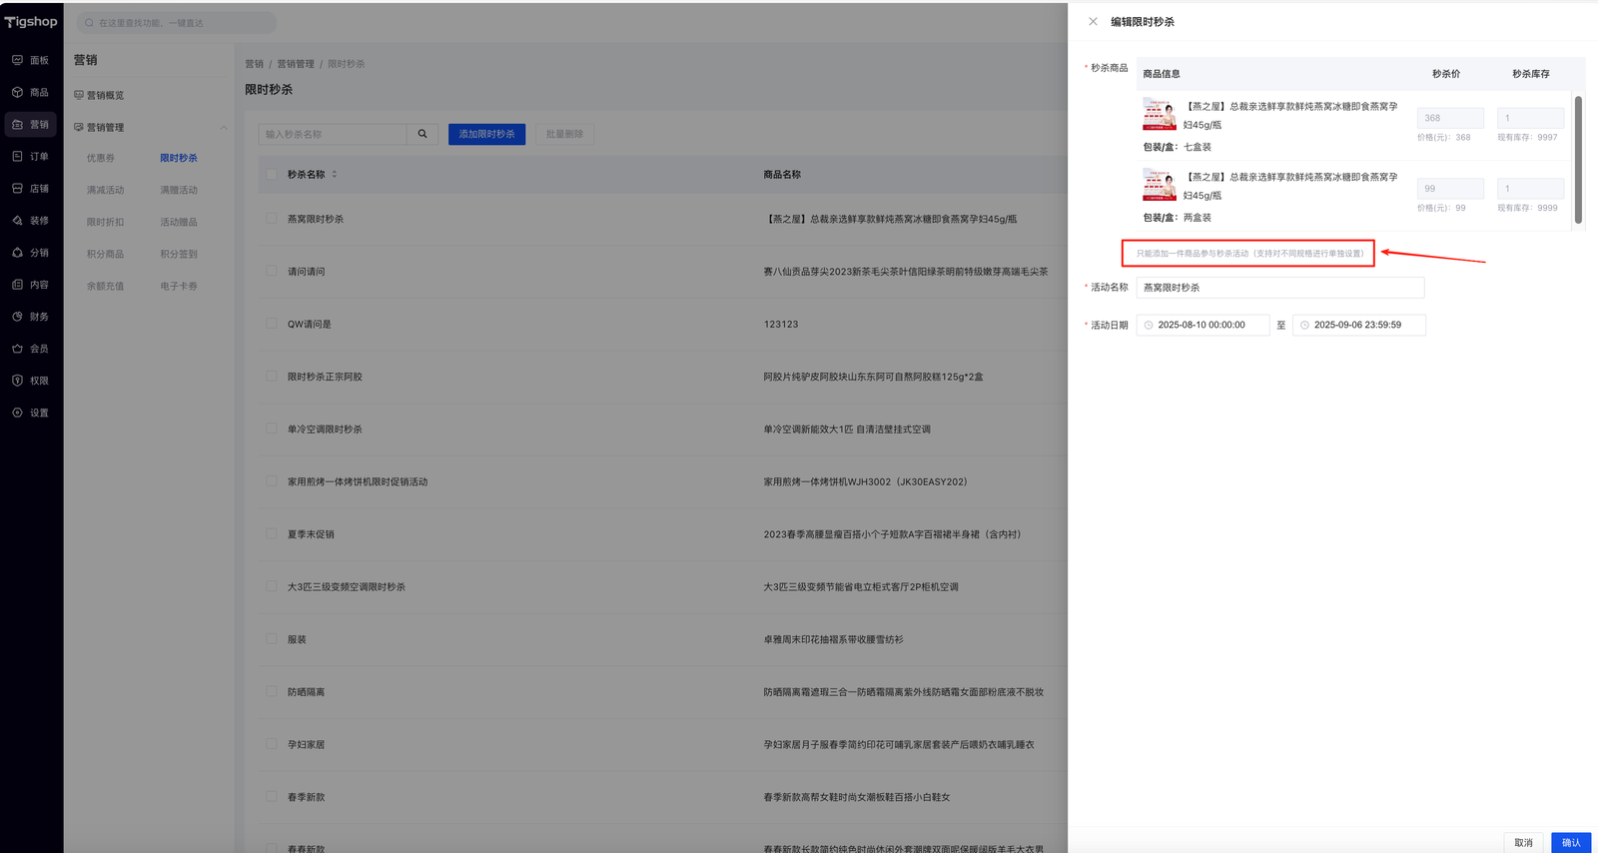Select the 订单 orders icon in sidebar

click(18, 156)
